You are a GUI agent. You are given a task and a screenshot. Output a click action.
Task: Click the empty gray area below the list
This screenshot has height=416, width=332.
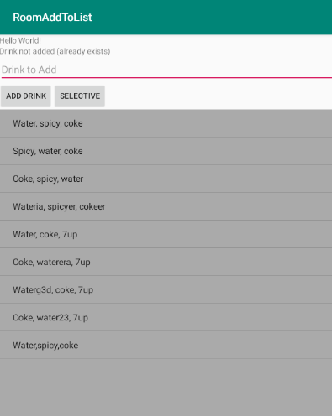tap(166, 387)
